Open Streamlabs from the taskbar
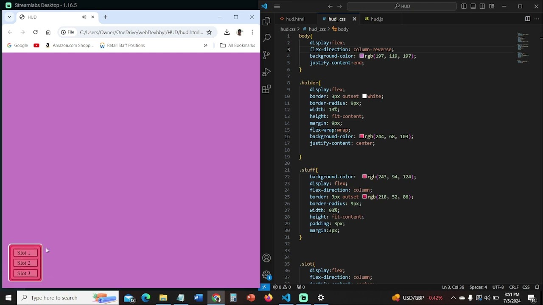 [x=303, y=298]
